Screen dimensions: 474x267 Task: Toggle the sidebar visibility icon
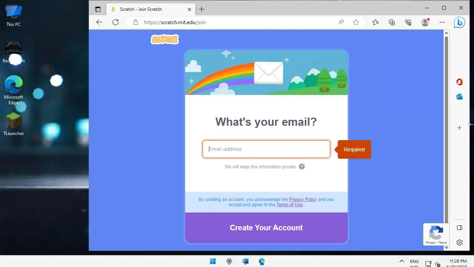[x=460, y=228]
